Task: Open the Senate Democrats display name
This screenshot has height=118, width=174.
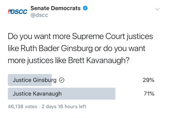Action: pyautogui.click(x=56, y=8)
